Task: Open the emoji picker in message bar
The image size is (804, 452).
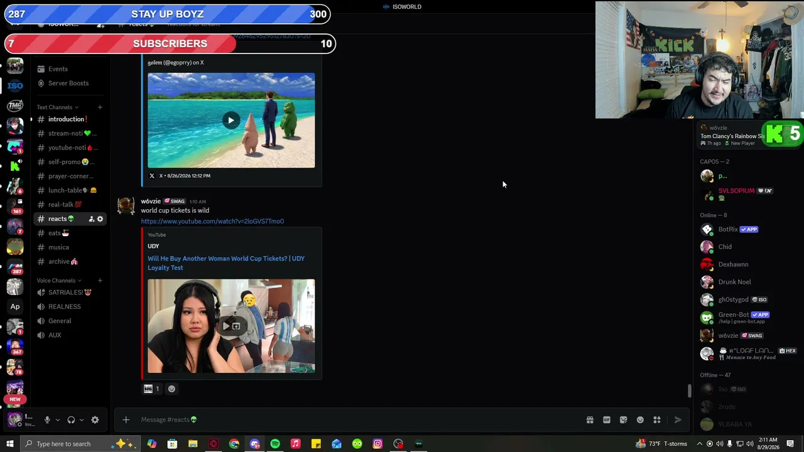Action: [x=640, y=420]
